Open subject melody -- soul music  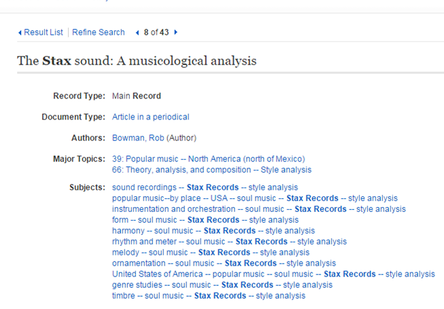[x=211, y=252]
